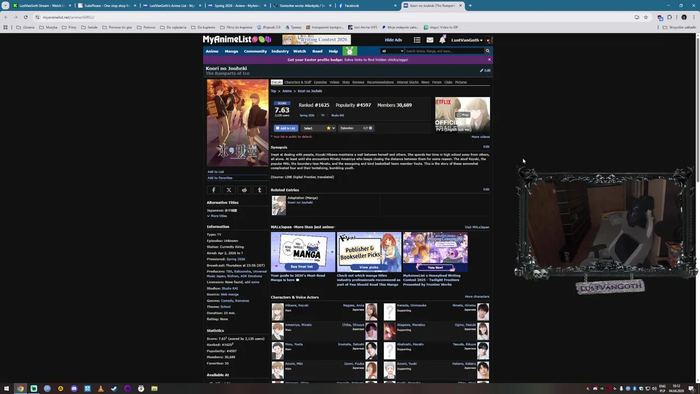The height and width of the screenshot is (394, 700).
Task: Open Writing Contest 2026 banner
Action: point(316,39)
